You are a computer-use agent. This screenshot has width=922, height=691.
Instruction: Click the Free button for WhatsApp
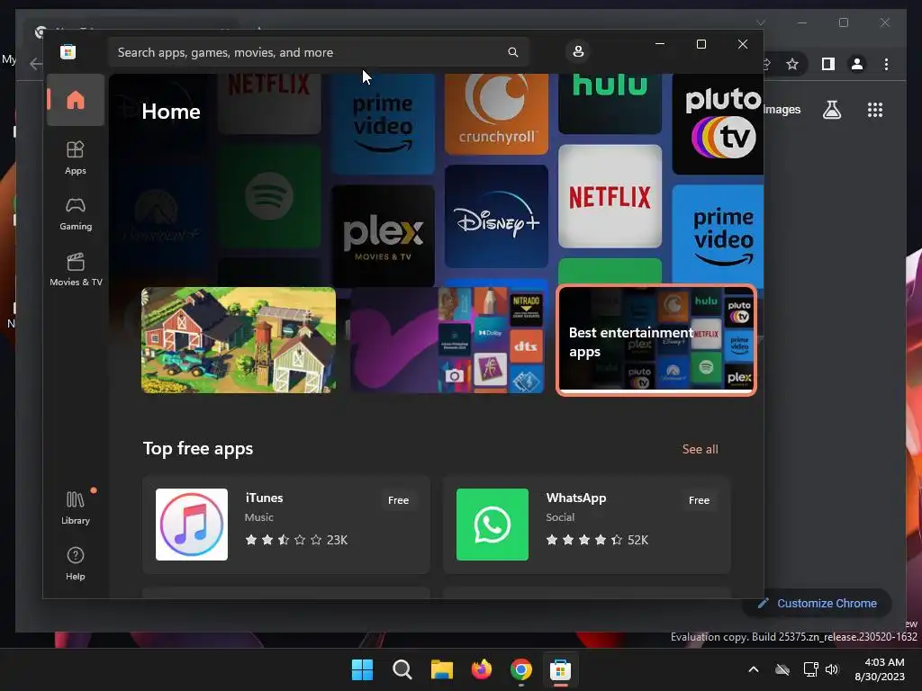[x=699, y=500]
